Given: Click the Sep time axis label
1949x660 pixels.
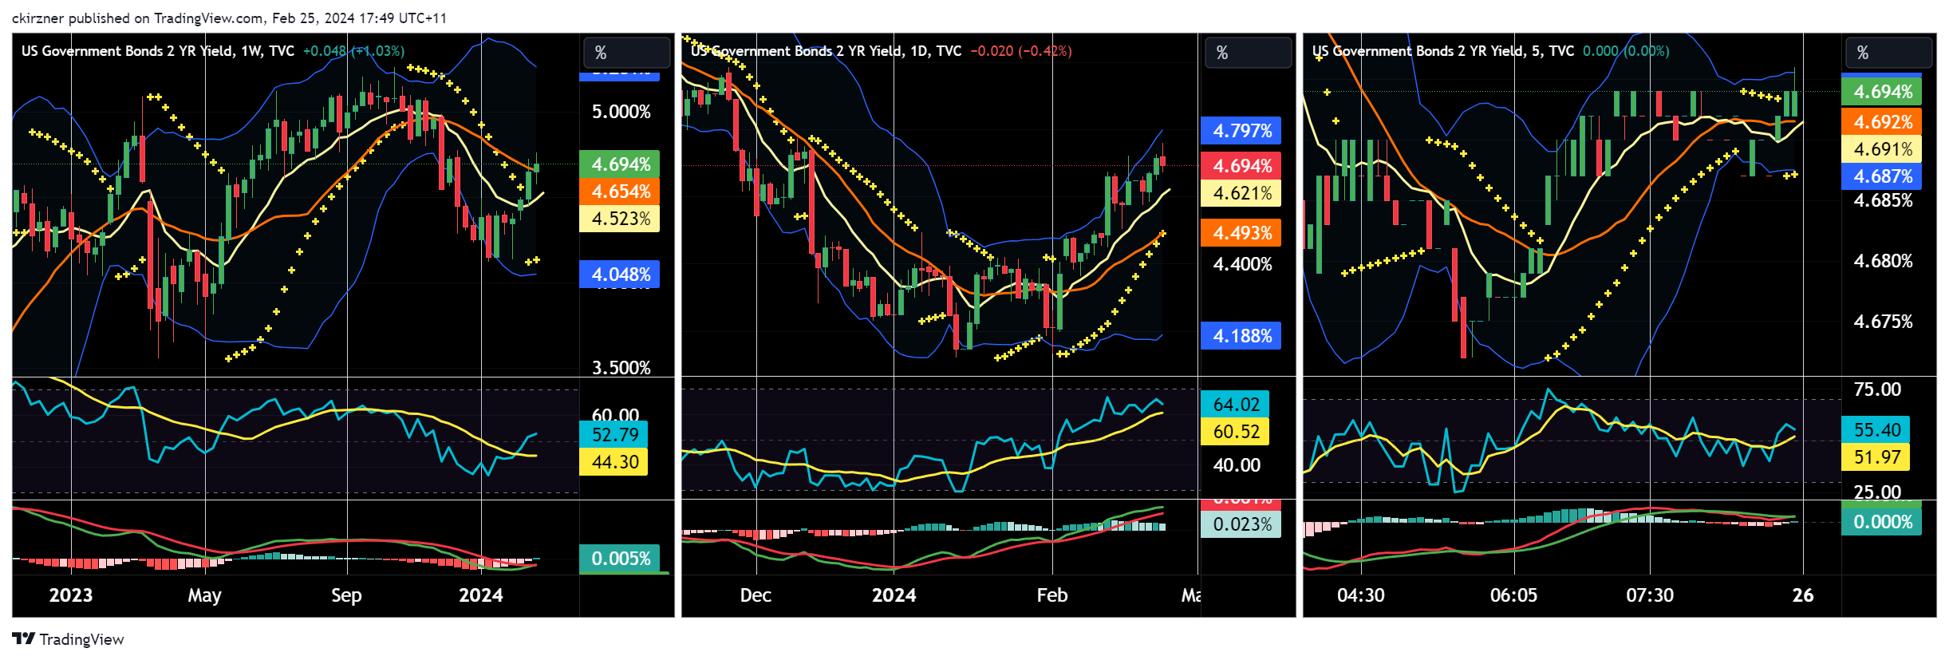Looking at the screenshot, I should (x=346, y=595).
